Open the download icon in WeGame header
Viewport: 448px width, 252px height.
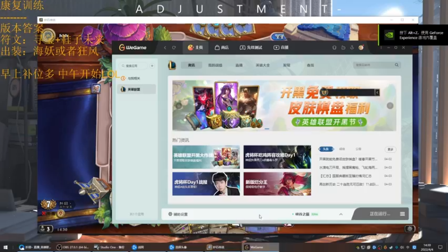tap(352, 48)
